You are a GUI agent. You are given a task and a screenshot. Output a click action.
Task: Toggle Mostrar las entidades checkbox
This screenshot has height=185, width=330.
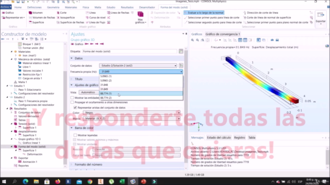pos(72,98)
